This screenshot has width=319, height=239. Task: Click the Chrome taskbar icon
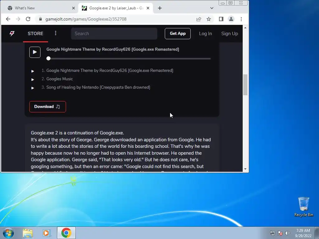coord(66,233)
